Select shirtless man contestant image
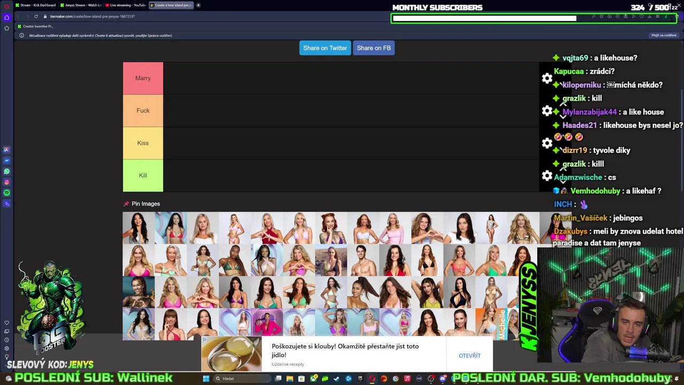The image size is (684, 385). click(x=363, y=260)
